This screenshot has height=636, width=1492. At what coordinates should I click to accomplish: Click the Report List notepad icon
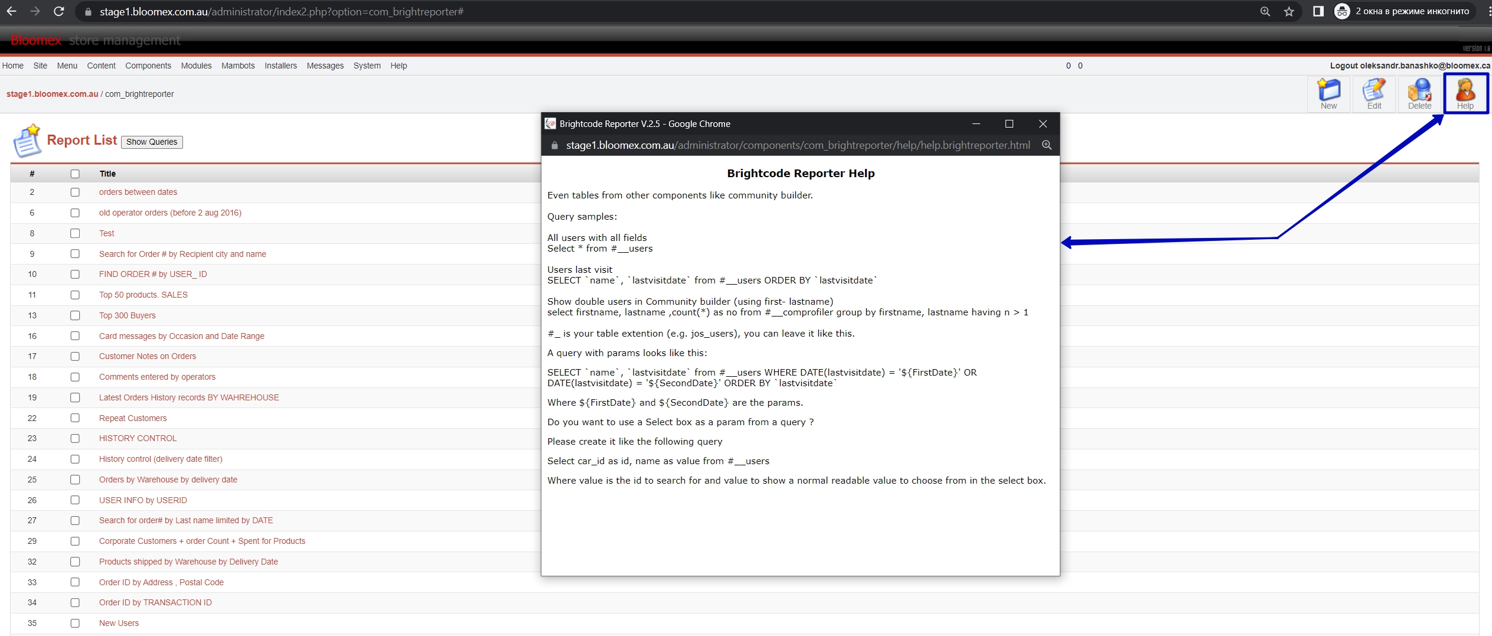point(27,141)
